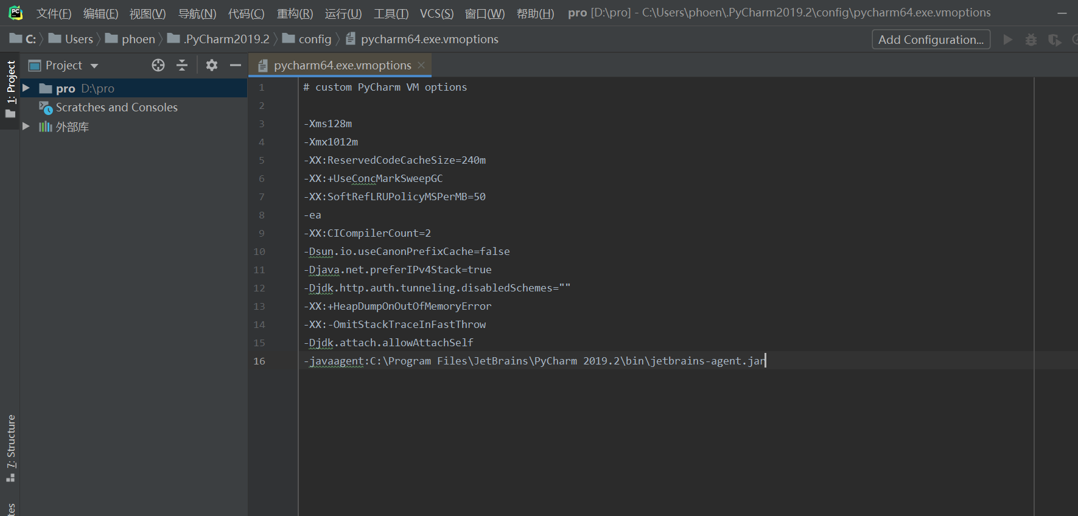Click the -Djava.net.preferIPv4Stack=true line
1078x516 pixels.
click(397, 270)
